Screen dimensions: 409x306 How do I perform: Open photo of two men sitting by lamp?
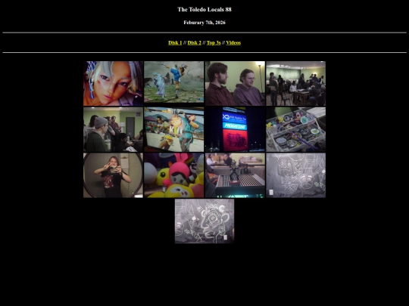(235, 84)
